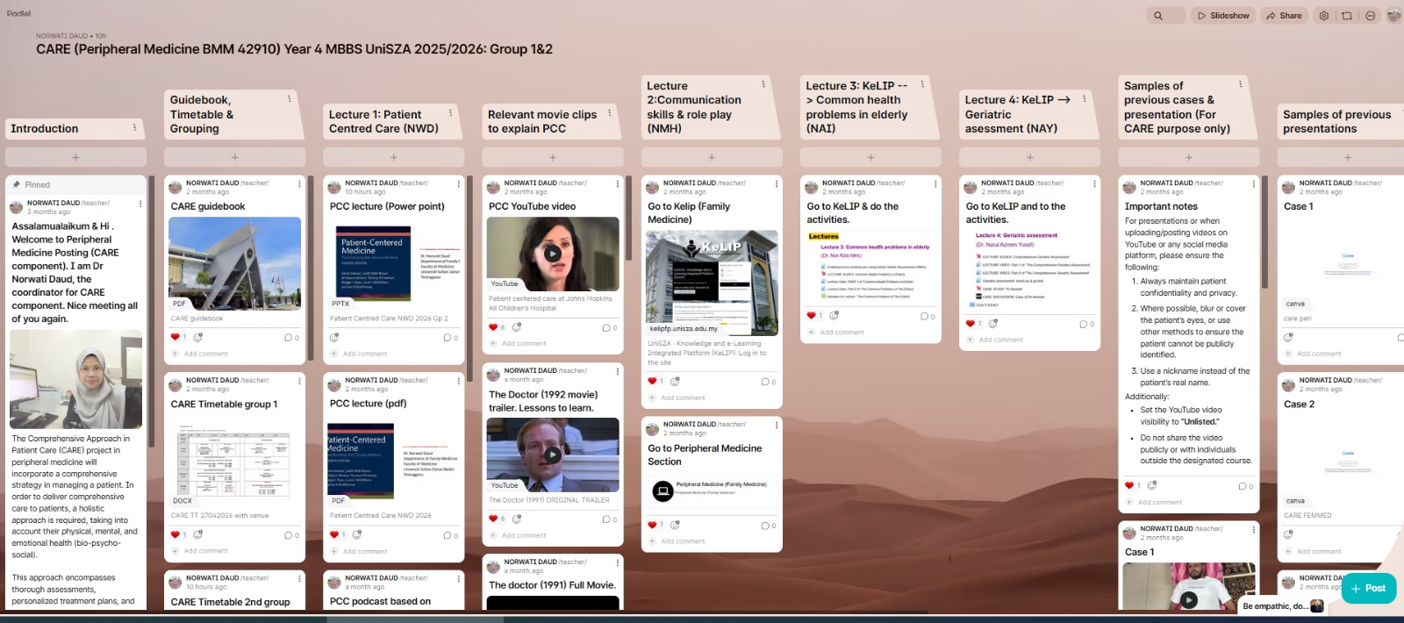Viewport: 1404px width, 623px height.
Task: Open Samples of previous cases section menu
Action: (x=1240, y=84)
